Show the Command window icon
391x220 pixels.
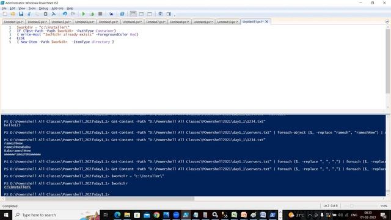[161, 14]
